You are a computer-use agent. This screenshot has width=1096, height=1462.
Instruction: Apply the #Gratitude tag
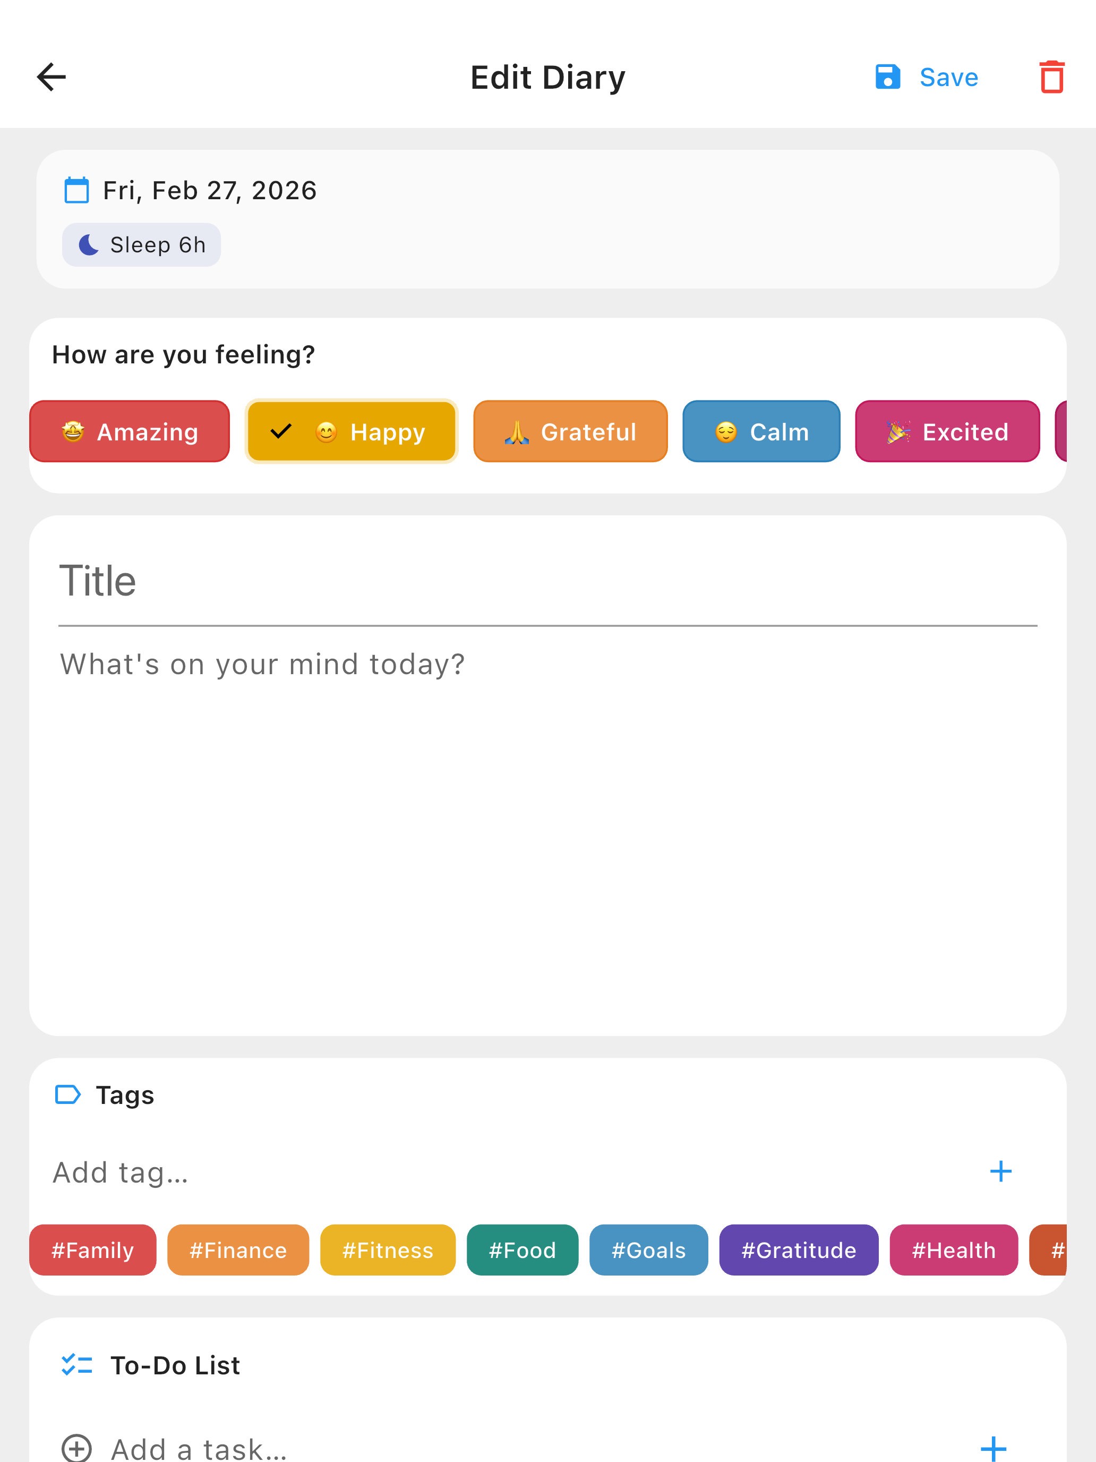tap(799, 1250)
